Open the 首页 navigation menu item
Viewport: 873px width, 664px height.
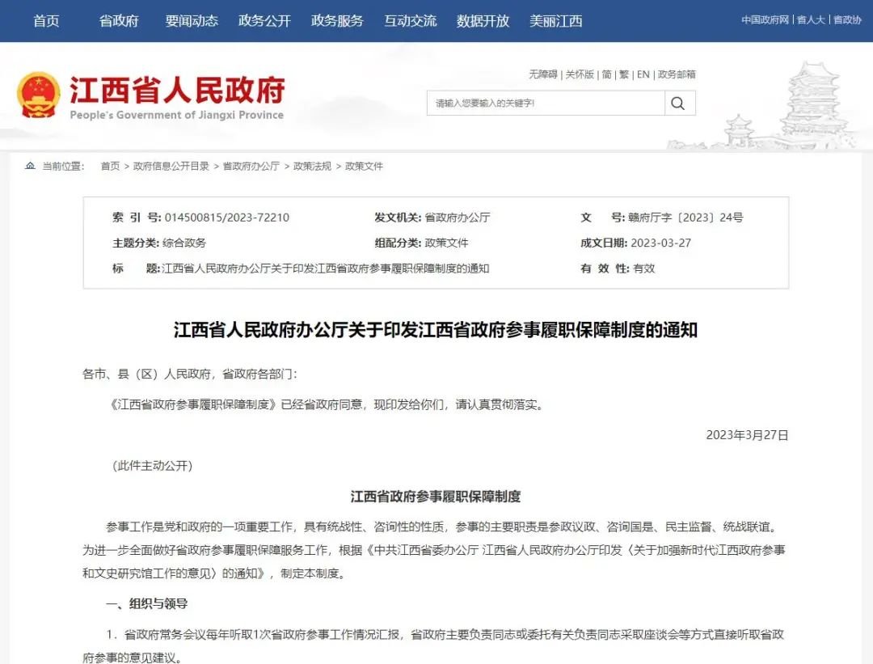[x=46, y=21]
